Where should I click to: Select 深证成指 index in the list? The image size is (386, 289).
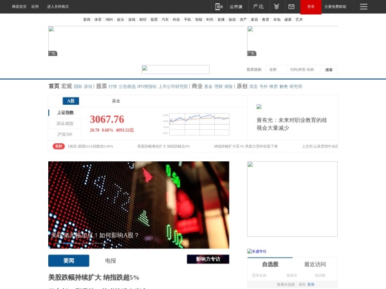point(65,123)
